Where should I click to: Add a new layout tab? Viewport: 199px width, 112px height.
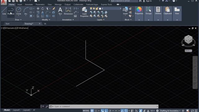(x=34, y=110)
